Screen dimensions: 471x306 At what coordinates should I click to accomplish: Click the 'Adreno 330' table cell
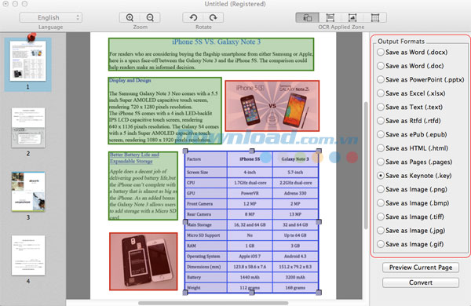pos(295,193)
